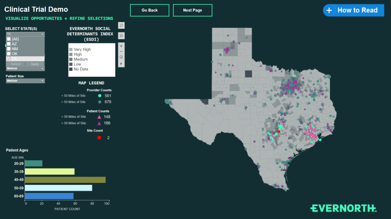Expand the map toolbar arrow flyout

pos(121,64)
